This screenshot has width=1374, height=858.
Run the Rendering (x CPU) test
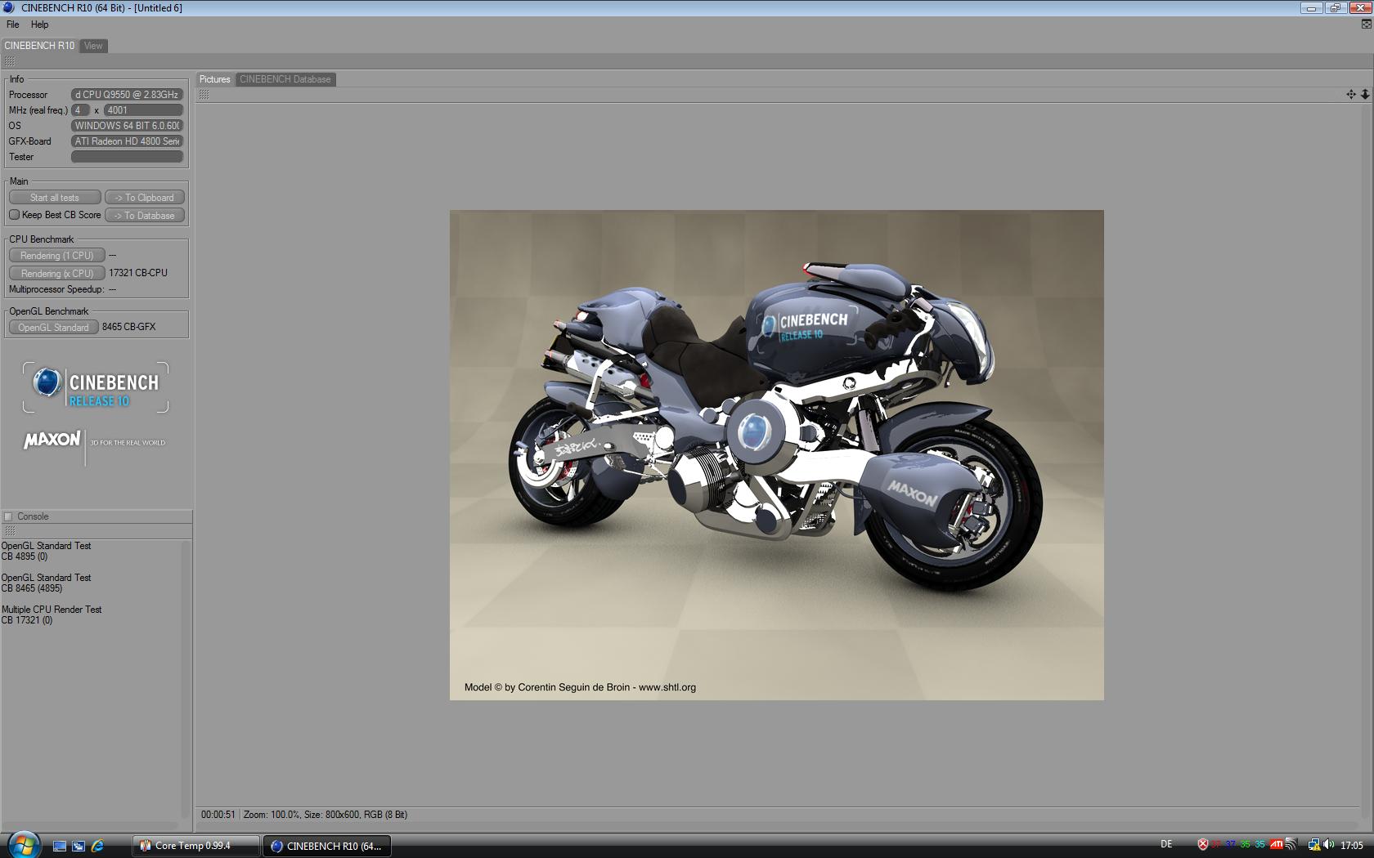[x=56, y=274]
